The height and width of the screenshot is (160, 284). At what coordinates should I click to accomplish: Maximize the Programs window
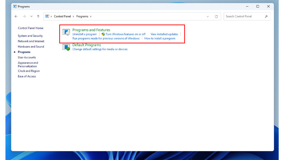point(258,6)
